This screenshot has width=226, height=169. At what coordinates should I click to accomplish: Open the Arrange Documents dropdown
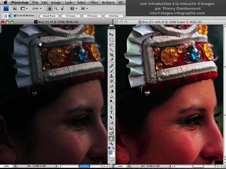coord(73,8)
